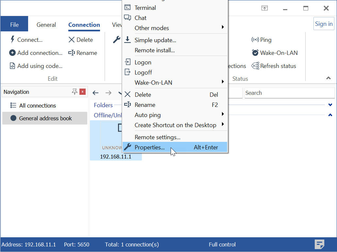The height and width of the screenshot is (252, 337).
Task: Click the Wake-On-LAN alarm clock icon
Action: tap(255, 53)
